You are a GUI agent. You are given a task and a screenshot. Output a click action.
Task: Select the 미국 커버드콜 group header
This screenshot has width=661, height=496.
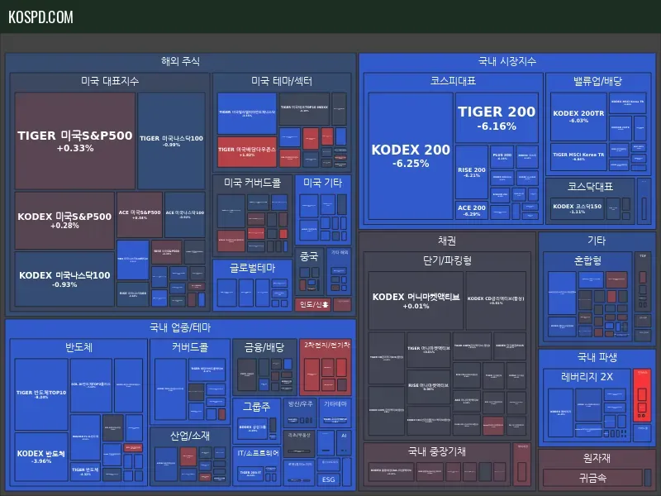click(x=253, y=183)
